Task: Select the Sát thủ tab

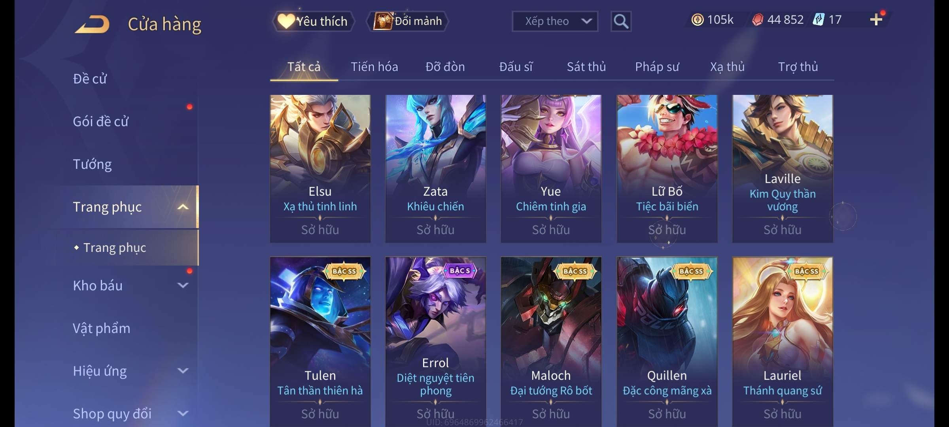Action: pos(586,67)
